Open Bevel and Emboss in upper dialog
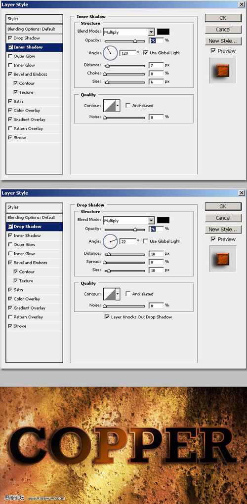This screenshot has height=504, width=247. [x=30, y=74]
